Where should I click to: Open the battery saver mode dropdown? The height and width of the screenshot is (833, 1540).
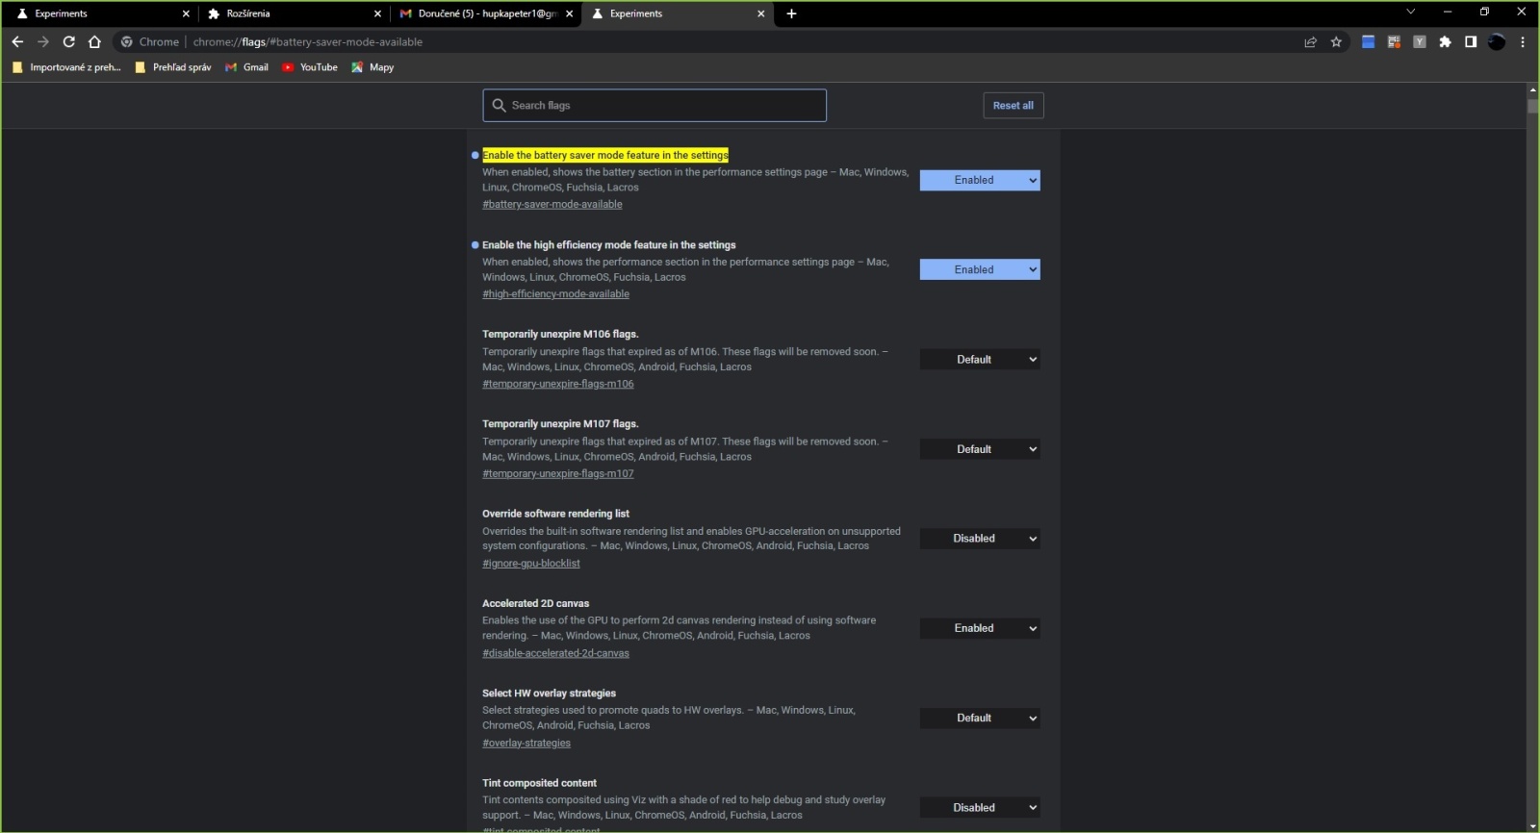(979, 180)
